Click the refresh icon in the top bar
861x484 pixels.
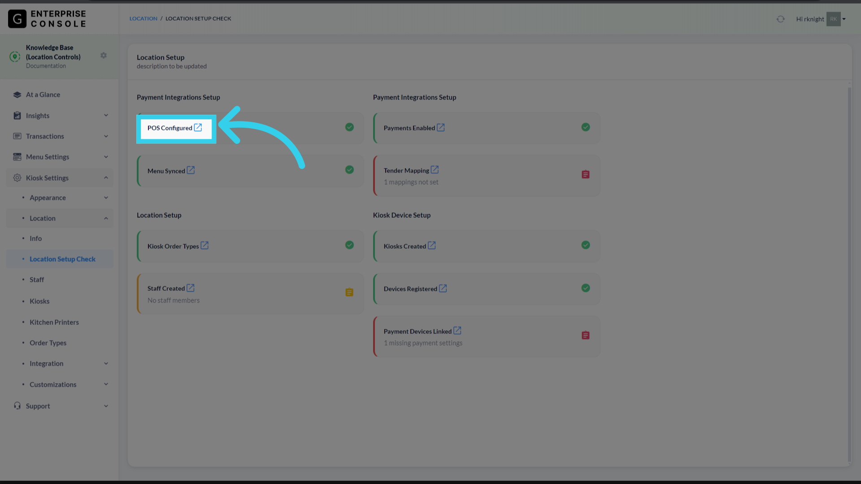click(781, 19)
